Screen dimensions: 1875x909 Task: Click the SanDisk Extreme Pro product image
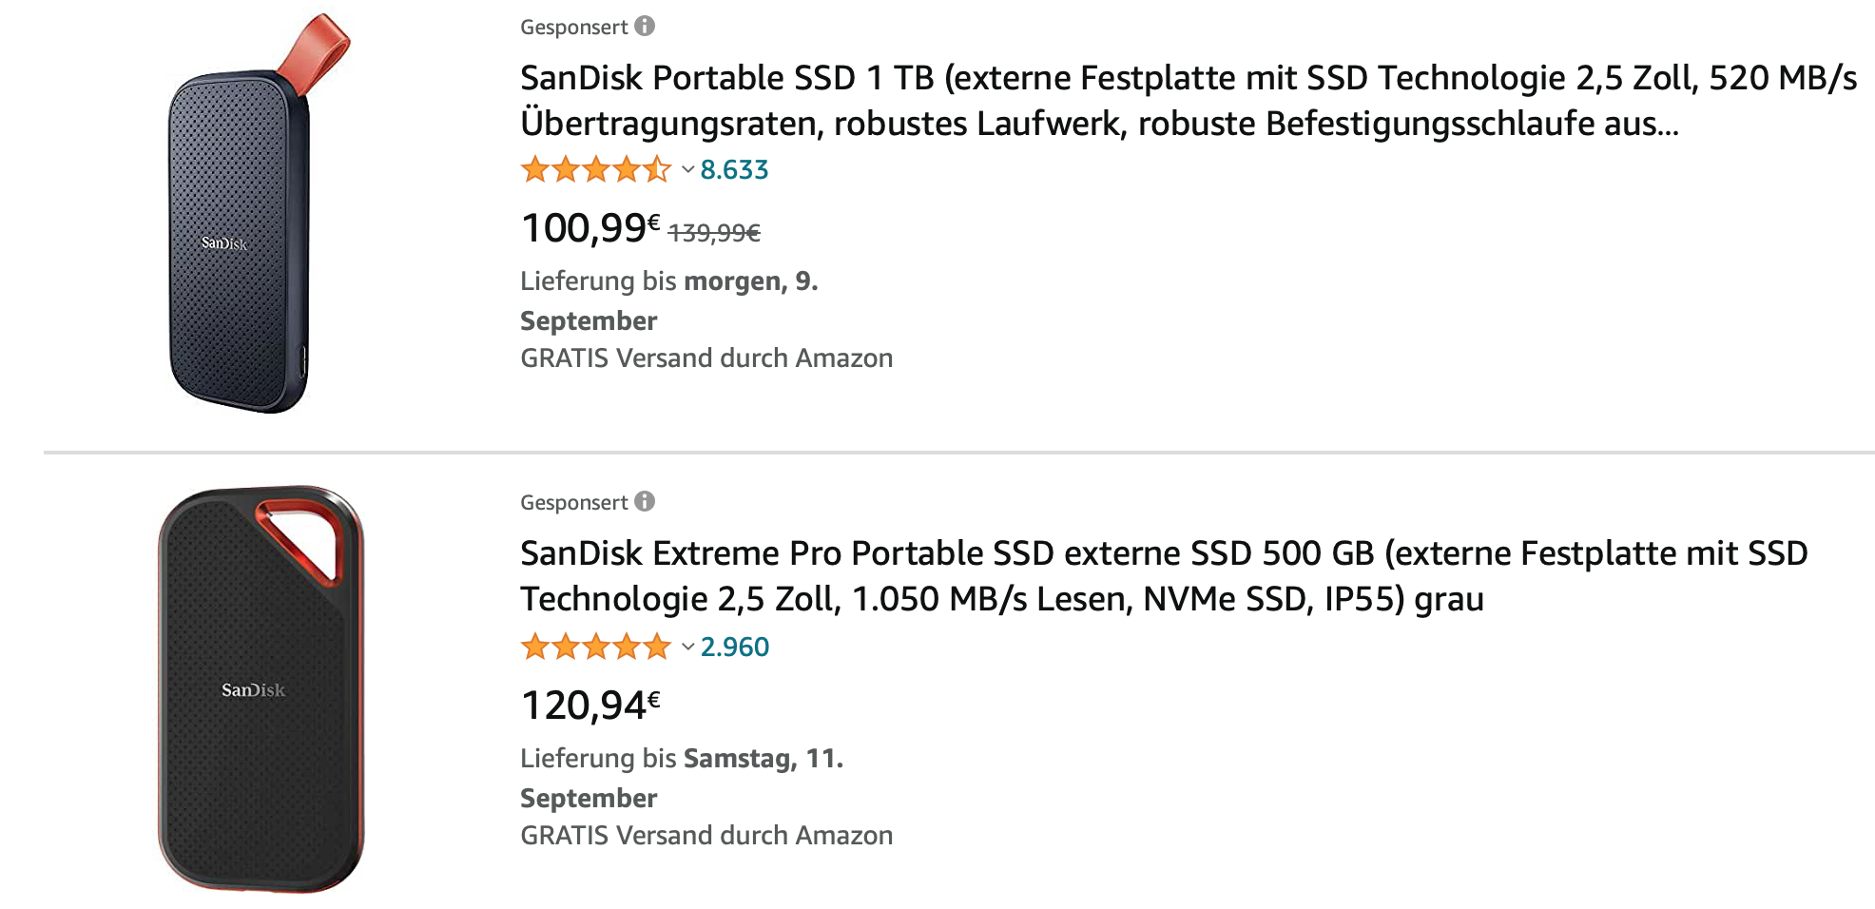tap(261, 688)
